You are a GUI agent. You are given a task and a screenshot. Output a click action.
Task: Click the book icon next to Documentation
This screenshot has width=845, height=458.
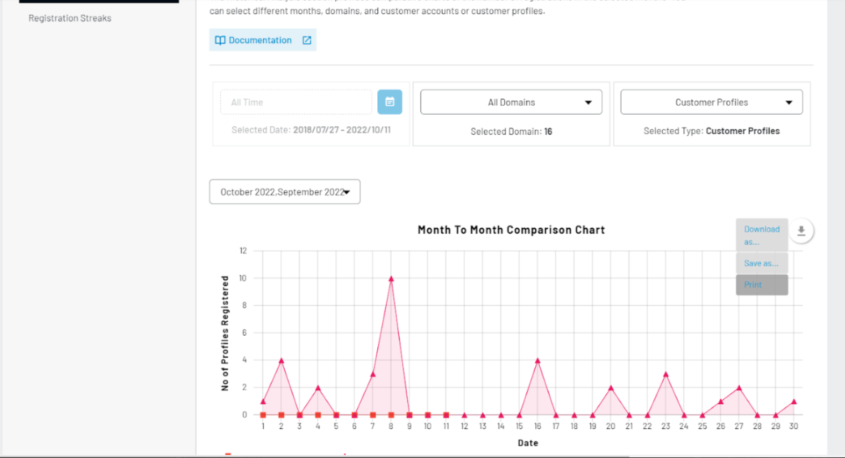(x=220, y=40)
